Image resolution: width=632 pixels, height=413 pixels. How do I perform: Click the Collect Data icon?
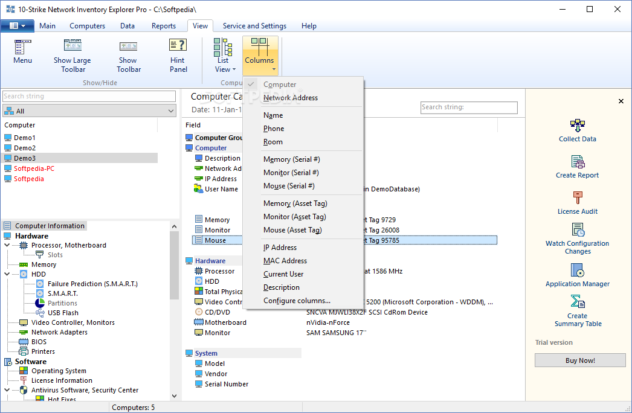[x=578, y=126]
